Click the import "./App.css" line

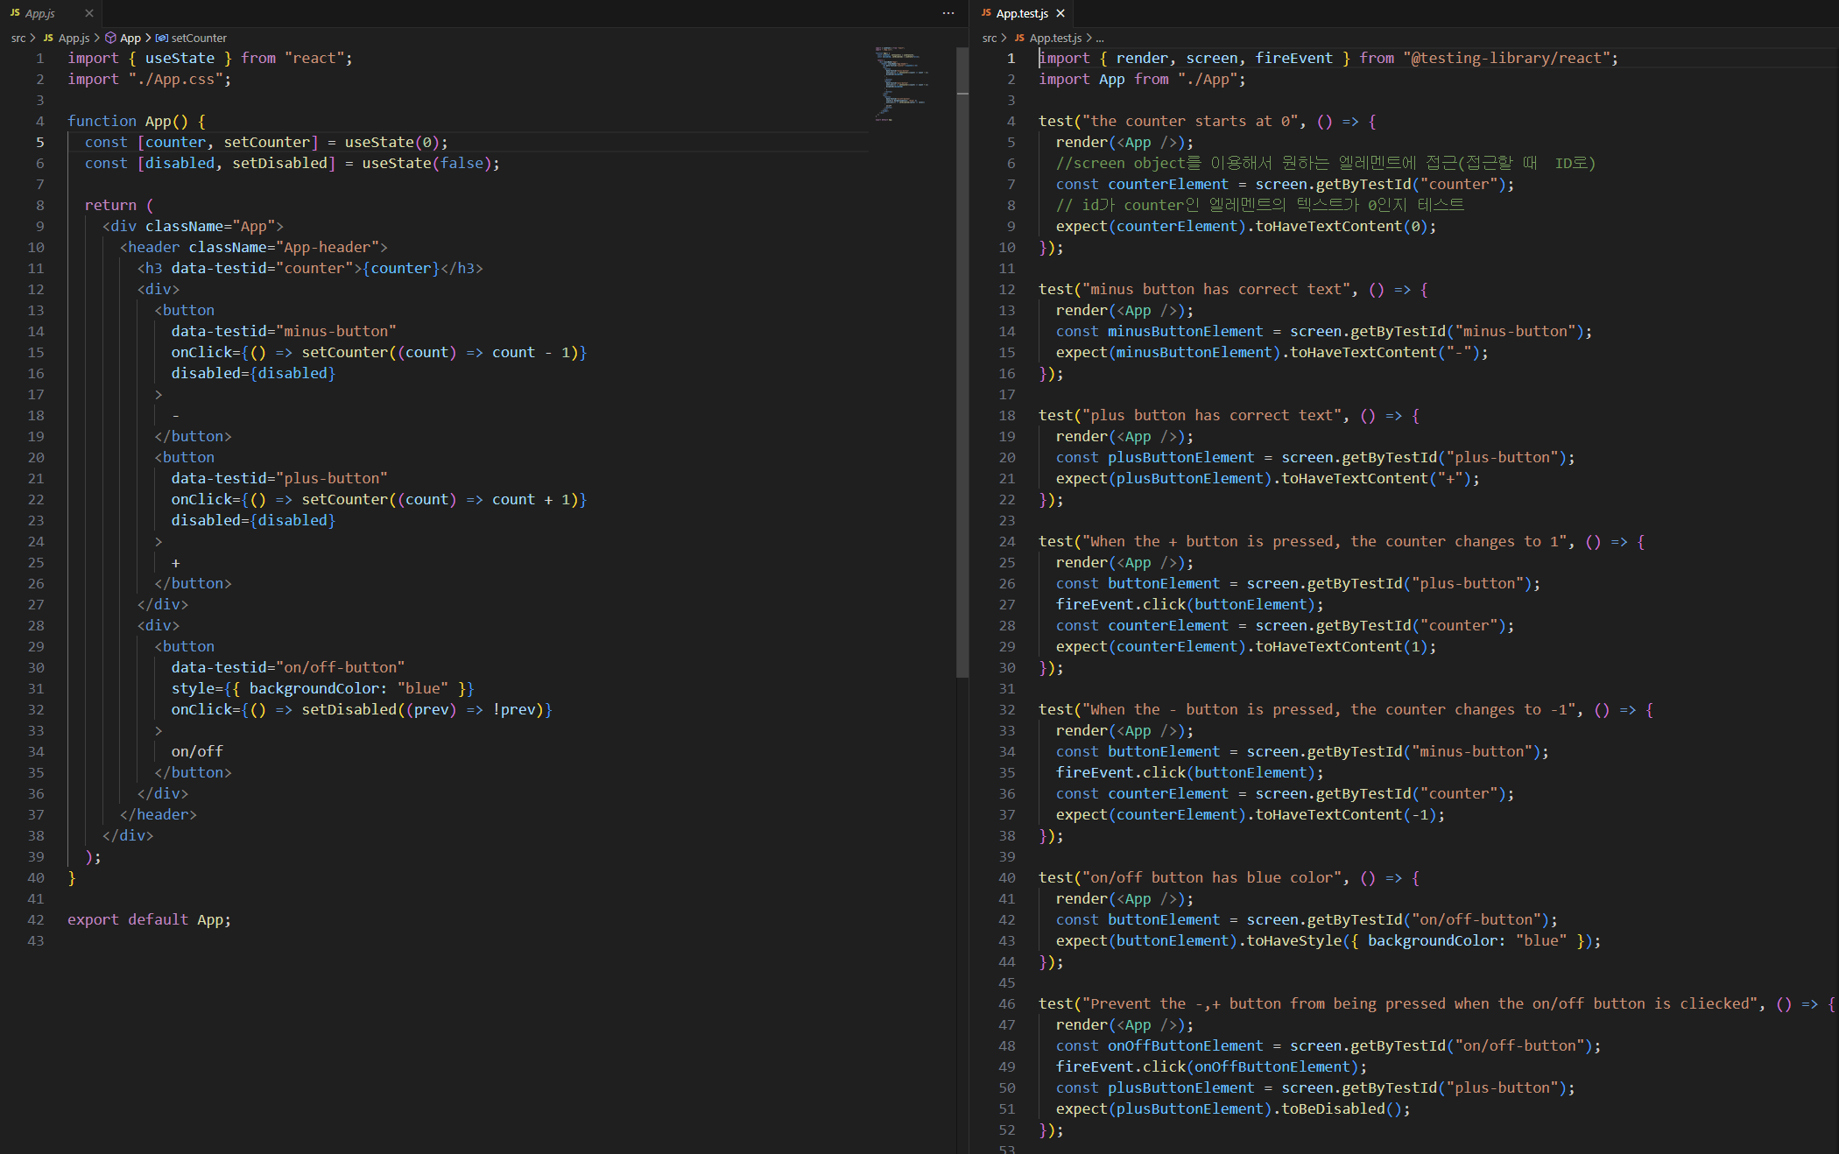pos(150,79)
